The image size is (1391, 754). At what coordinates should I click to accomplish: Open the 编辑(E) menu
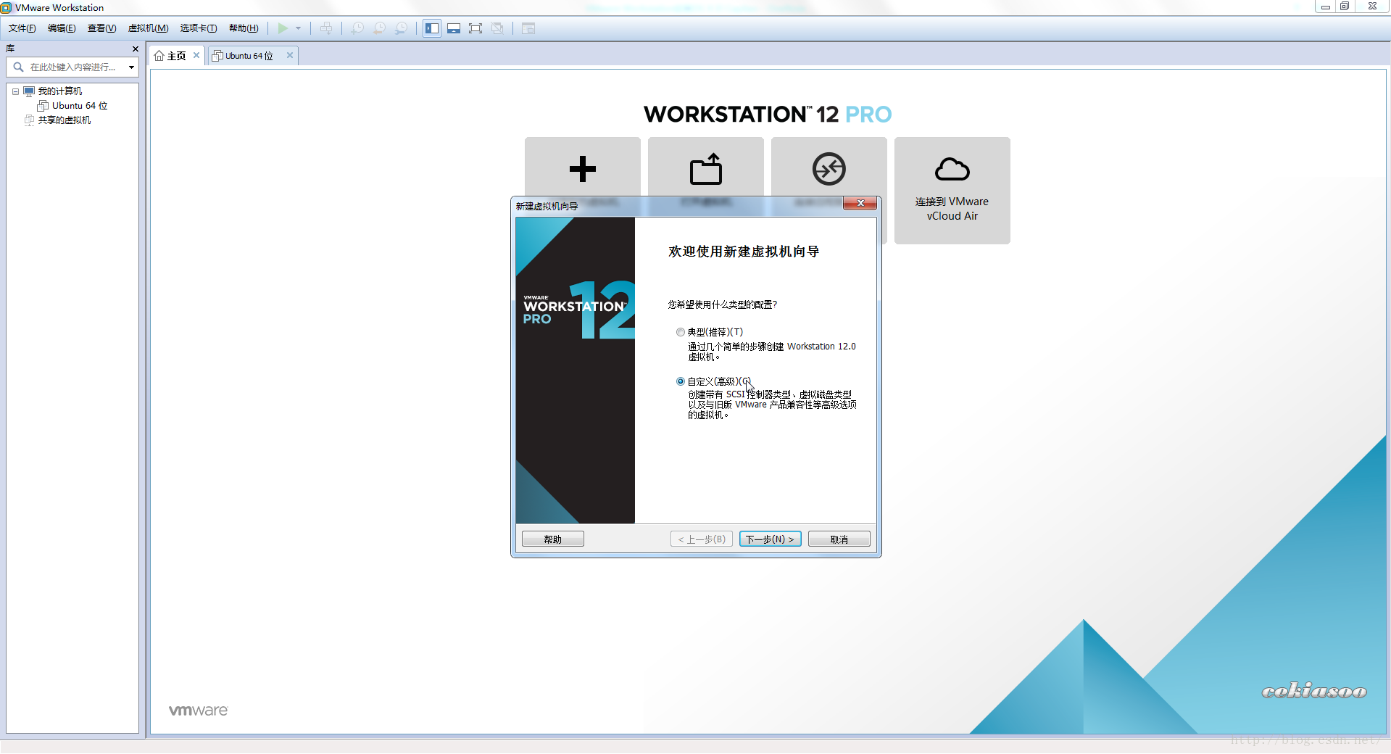[62, 28]
